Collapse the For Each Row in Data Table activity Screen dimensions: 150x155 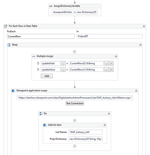tap(144, 26)
